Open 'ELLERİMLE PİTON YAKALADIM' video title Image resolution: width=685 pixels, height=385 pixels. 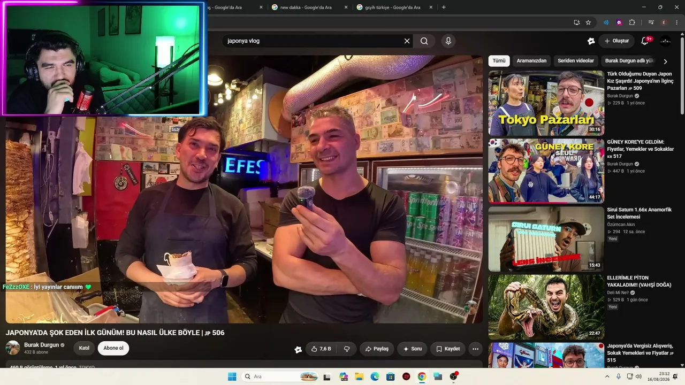639,281
